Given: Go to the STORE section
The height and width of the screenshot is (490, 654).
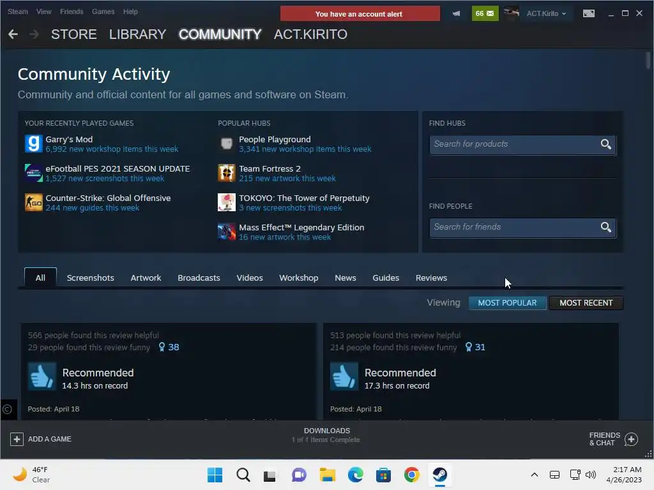Looking at the screenshot, I should [74, 34].
